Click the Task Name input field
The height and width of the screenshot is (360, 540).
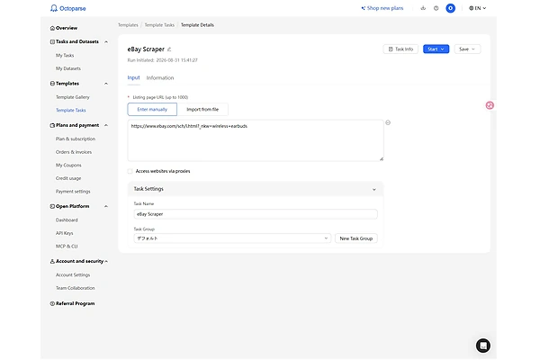click(256, 214)
